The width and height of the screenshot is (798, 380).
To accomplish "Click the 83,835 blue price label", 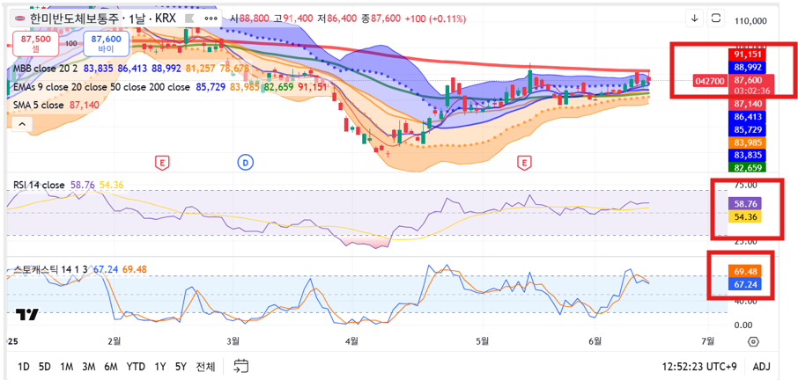I will 747,155.
